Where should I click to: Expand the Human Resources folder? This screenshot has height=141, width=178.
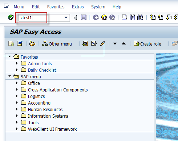click(x=17, y=109)
